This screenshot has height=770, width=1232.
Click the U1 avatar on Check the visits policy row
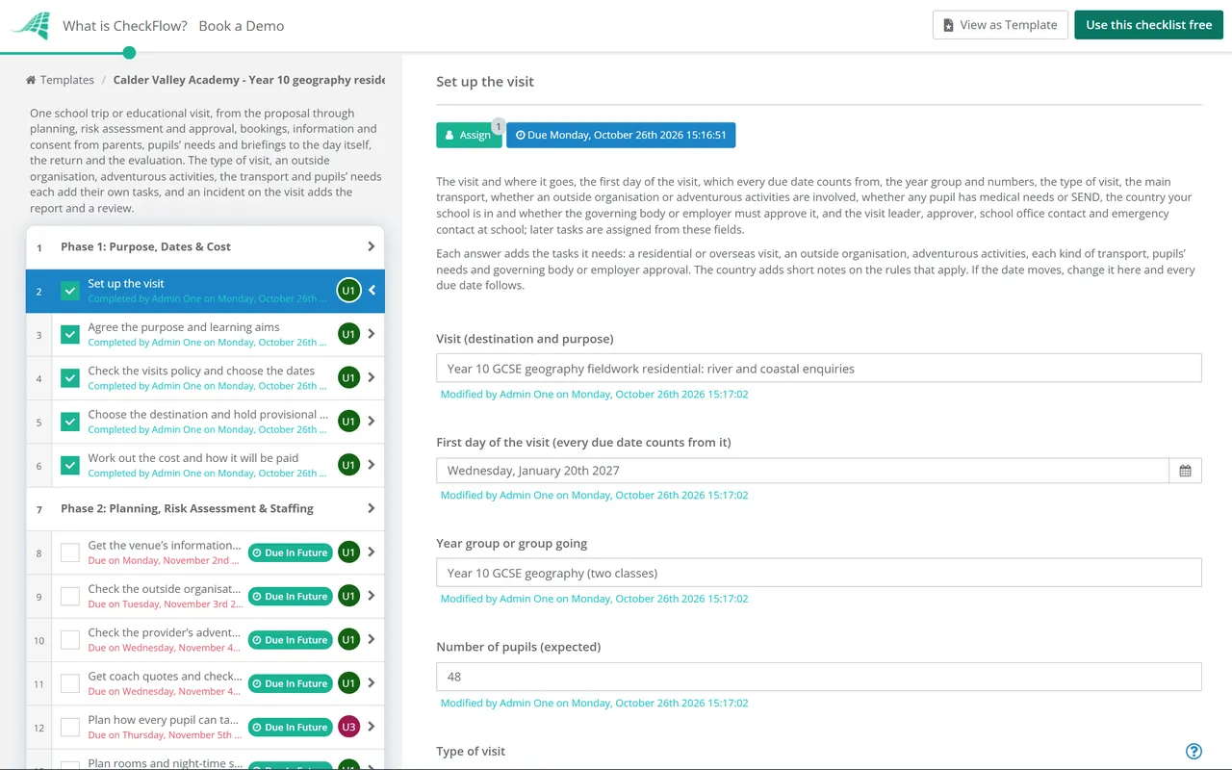pos(348,378)
